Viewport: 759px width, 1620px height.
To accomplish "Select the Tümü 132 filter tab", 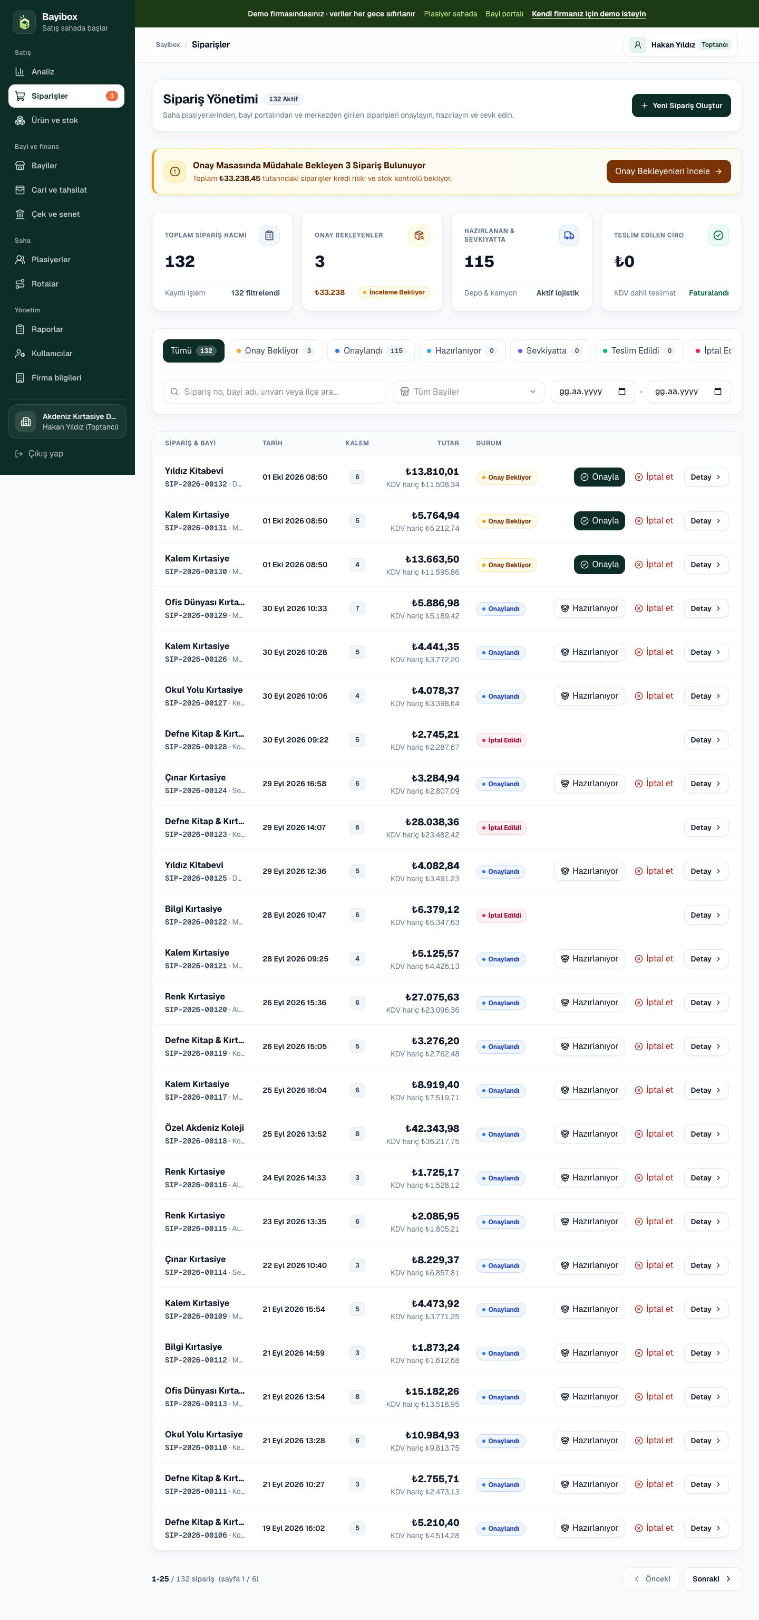I will coord(193,350).
